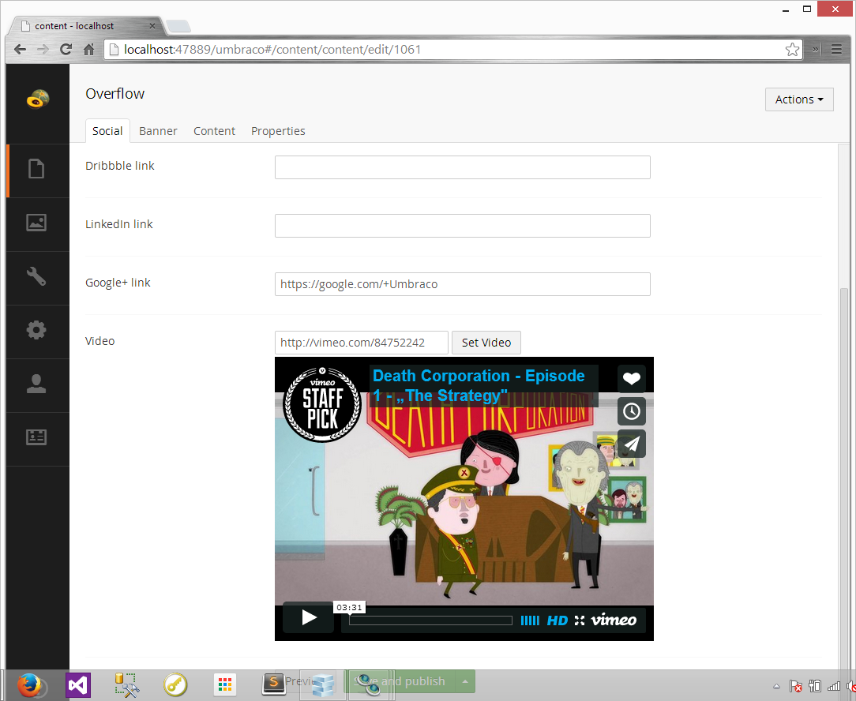
Task: Click the Set Video button
Action: (x=486, y=343)
